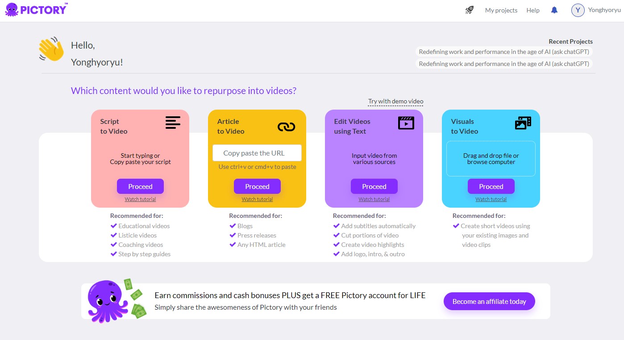Click Add subtitles automatically item
Screen dimensions: 624x340
pos(374,226)
